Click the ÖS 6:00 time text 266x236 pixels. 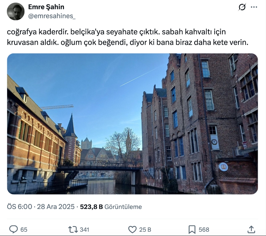pyautogui.click(x=19, y=207)
